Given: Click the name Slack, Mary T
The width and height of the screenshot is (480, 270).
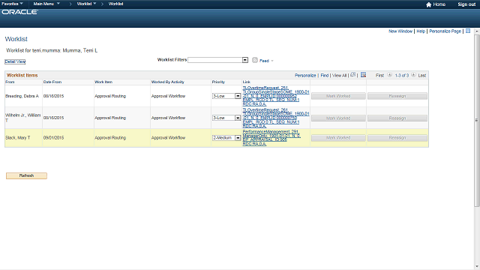Looking at the screenshot, I should click(18, 138).
